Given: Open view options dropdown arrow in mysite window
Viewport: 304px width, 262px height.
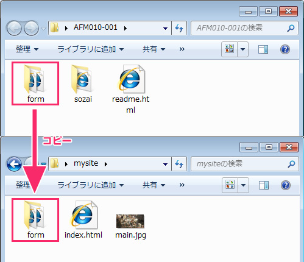Looking at the screenshot, I should click(243, 185).
